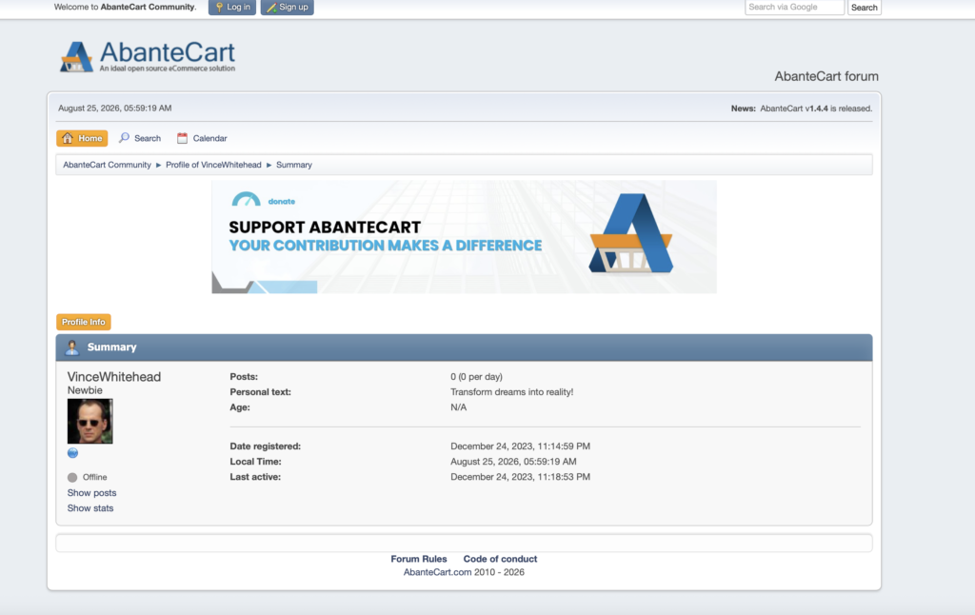Open Code of conduct link

click(x=500, y=559)
